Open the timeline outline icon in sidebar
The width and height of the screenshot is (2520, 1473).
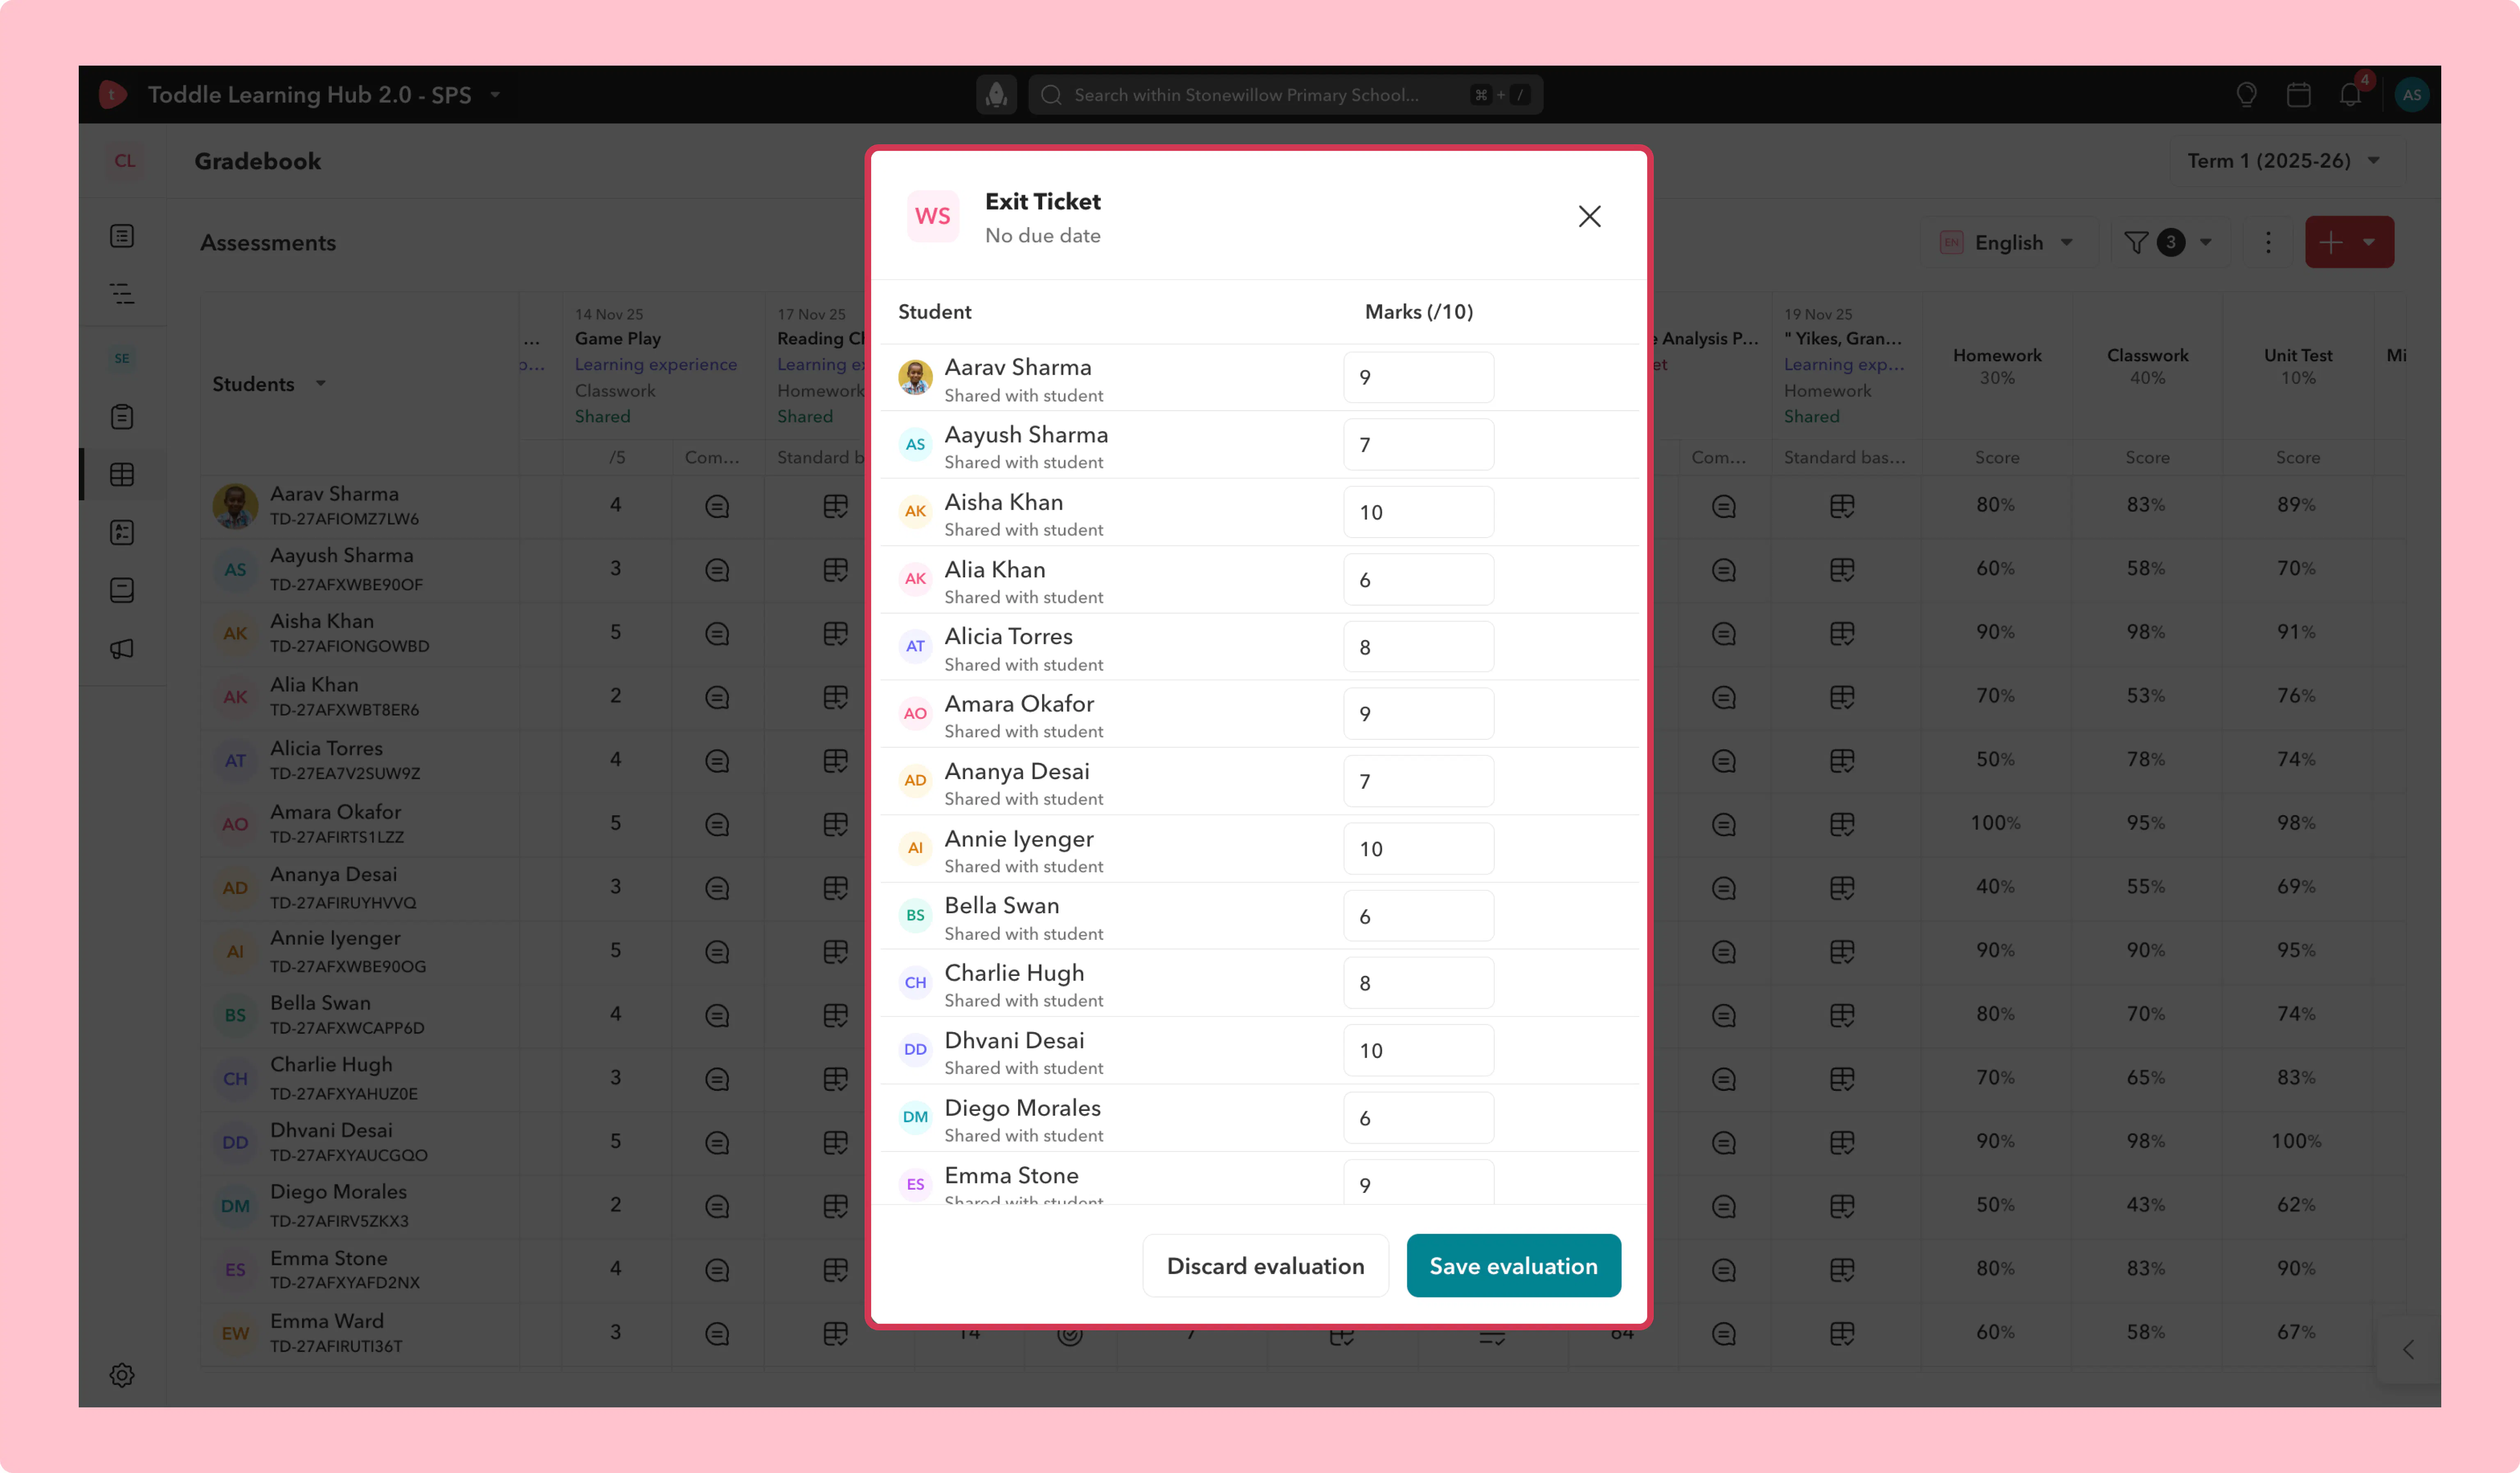[x=122, y=294]
